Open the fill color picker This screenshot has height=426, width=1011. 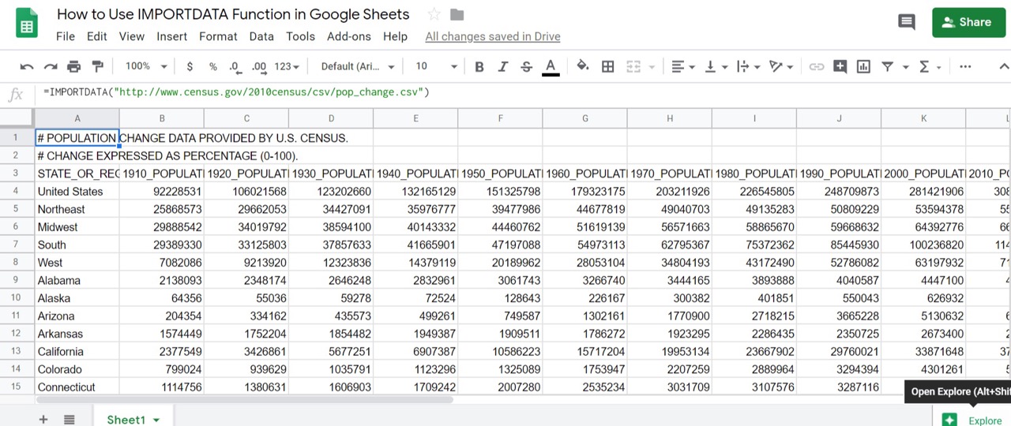(583, 67)
